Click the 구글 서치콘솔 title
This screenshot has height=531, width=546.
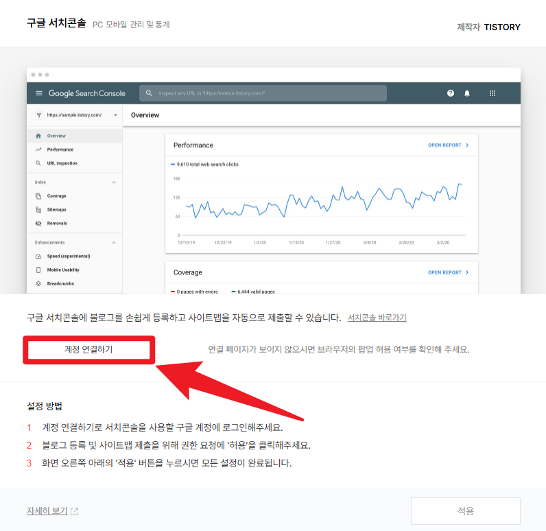pyautogui.click(x=56, y=23)
